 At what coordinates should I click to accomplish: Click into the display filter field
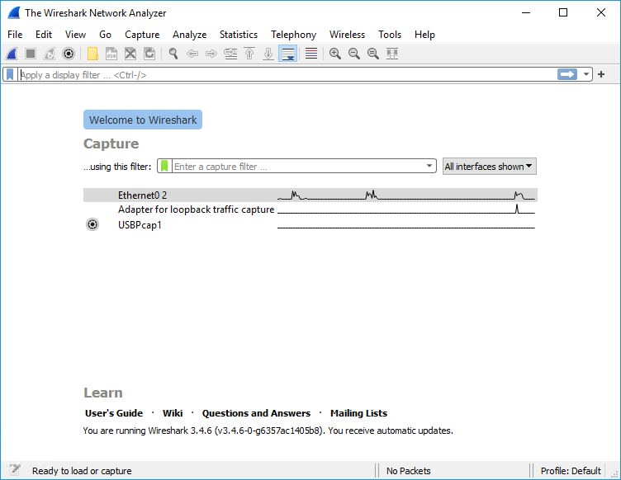[287, 74]
